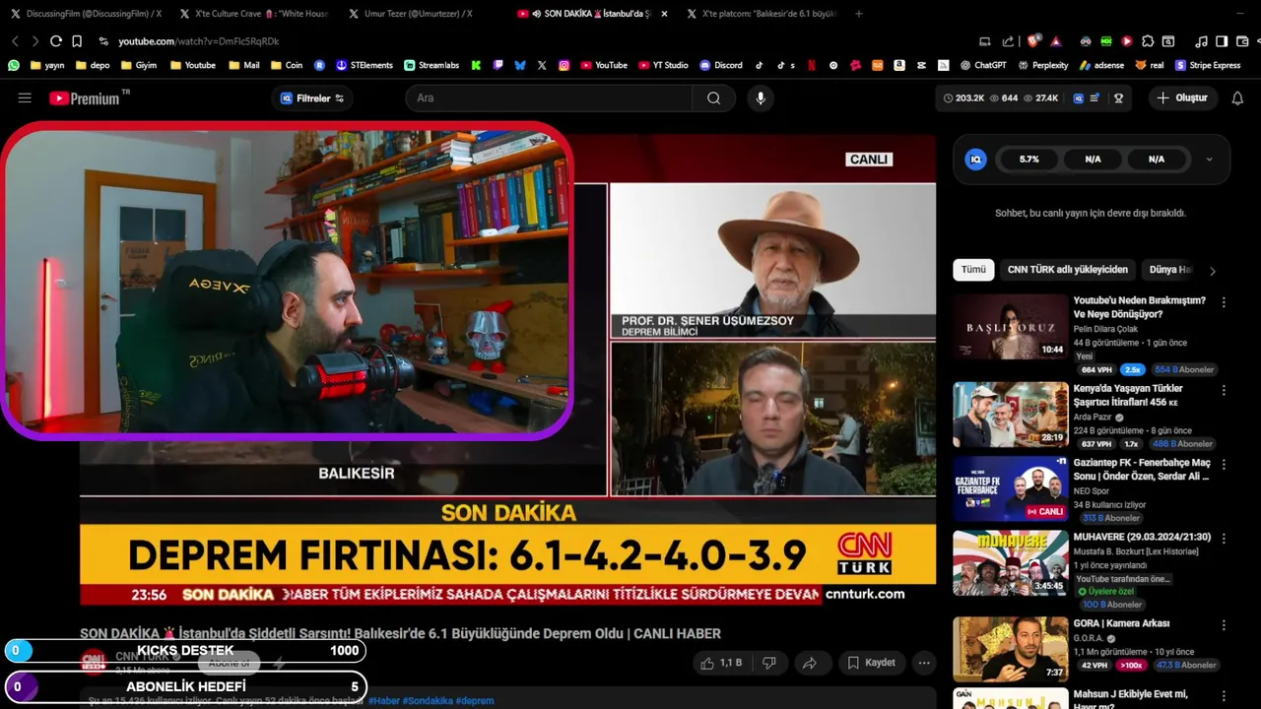Start voice search with the microphone

coord(760,97)
